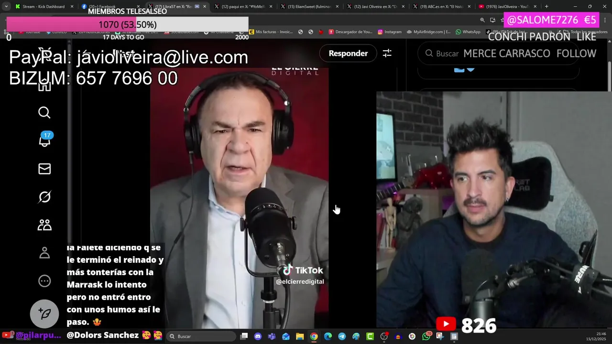Open green Camtasia icon on taskbar
The height and width of the screenshot is (344, 612).
pos(370,336)
